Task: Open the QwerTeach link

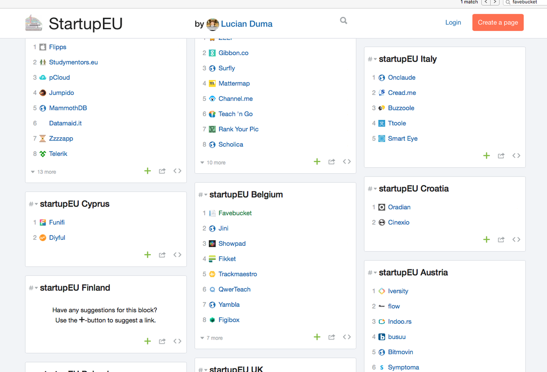Action: tap(235, 289)
